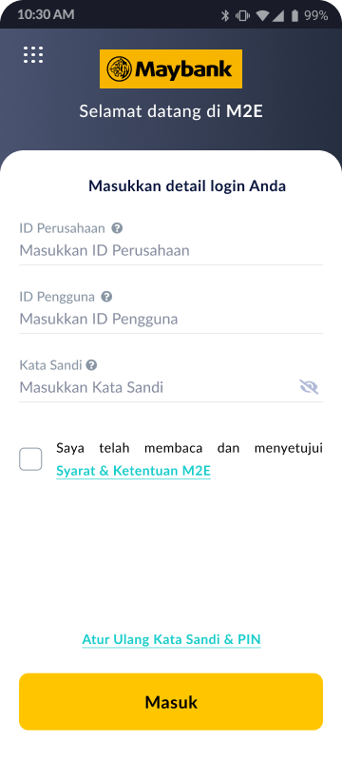Show help for ID Pengguna
The height and width of the screenshot is (761, 342).
(x=106, y=297)
